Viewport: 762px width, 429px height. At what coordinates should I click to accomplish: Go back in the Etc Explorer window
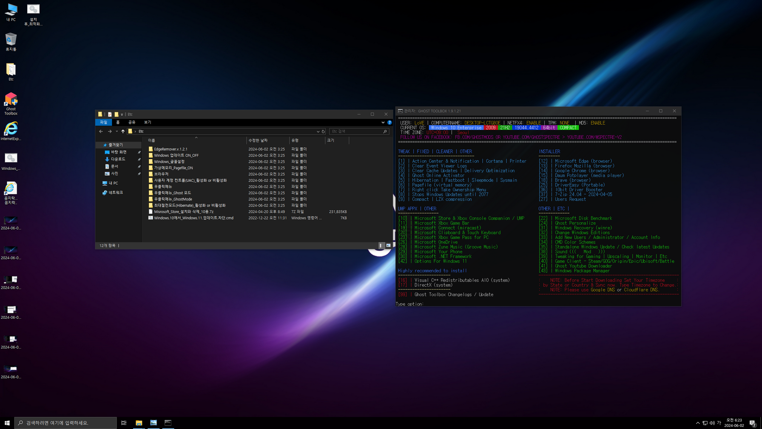pos(101,132)
